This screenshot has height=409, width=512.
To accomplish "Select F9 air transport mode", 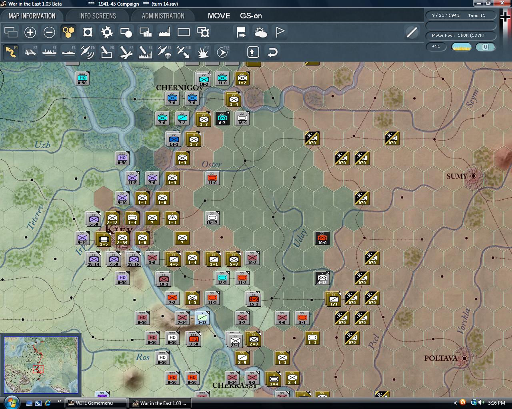I will click(x=164, y=52).
